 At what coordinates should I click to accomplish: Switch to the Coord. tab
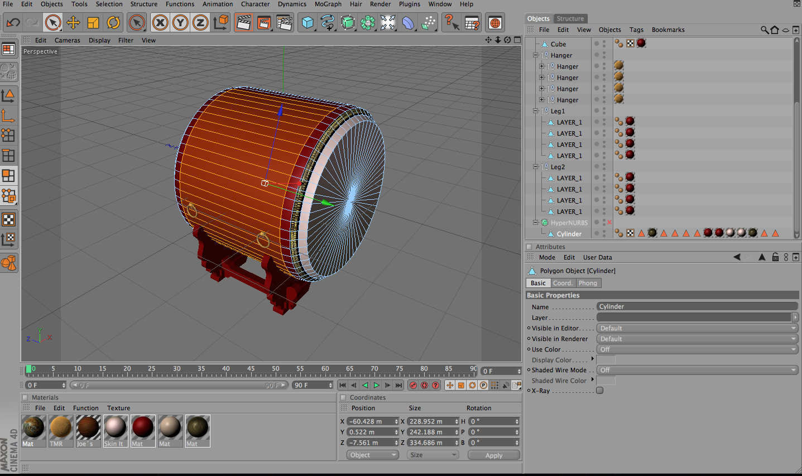[563, 283]
